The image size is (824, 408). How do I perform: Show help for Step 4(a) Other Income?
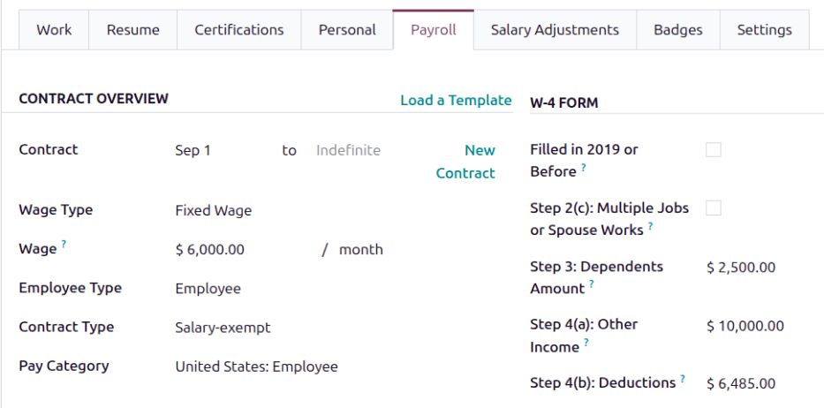[x=586, y=342]
